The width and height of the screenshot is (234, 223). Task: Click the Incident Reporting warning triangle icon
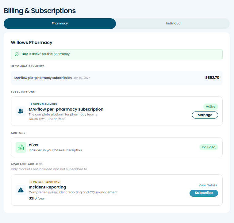(x=21, y=190)
